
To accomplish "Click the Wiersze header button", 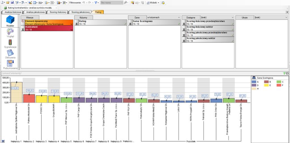I will pos(30,17).
